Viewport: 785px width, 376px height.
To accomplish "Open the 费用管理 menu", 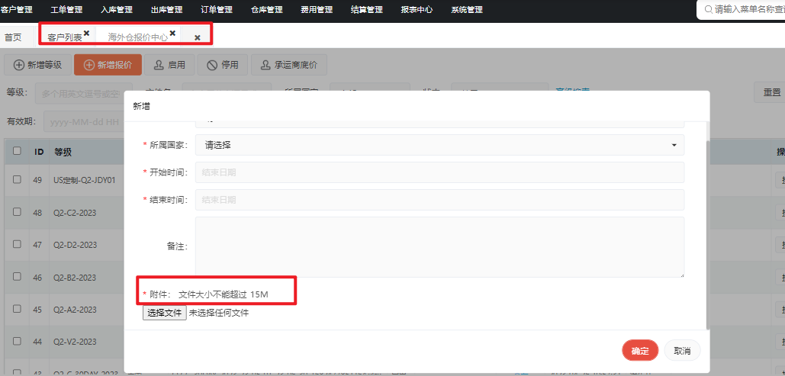I will click(317, 9).
